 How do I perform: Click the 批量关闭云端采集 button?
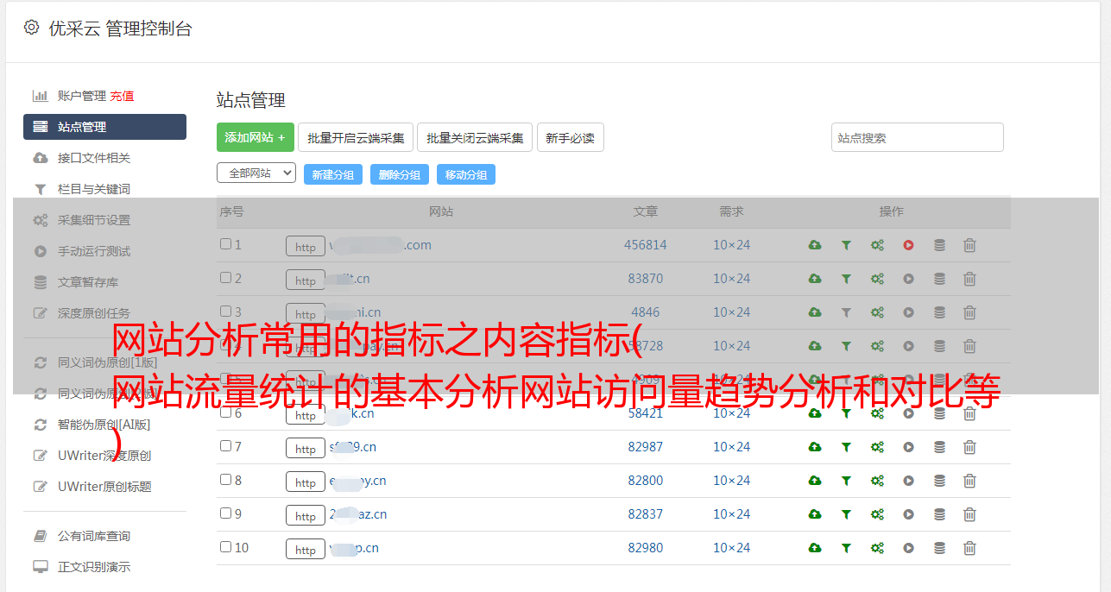click(x=475, y=137)
